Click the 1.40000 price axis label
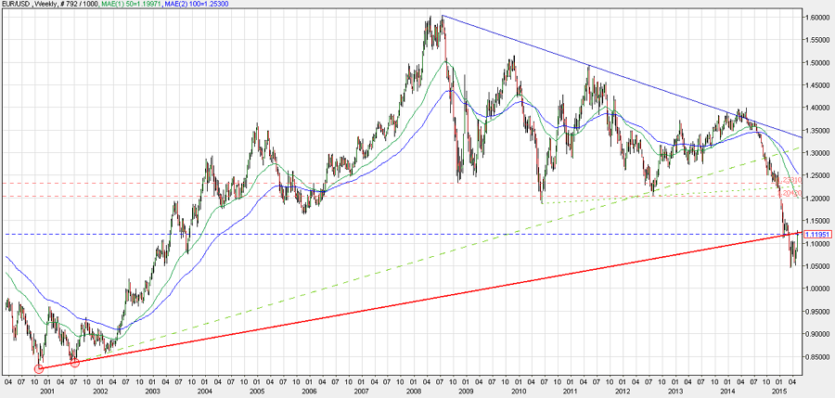The width and height of the screenshot is (835, 398). coord(816,109)
